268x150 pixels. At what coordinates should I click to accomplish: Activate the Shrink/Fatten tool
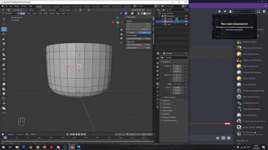coord(4,103)
